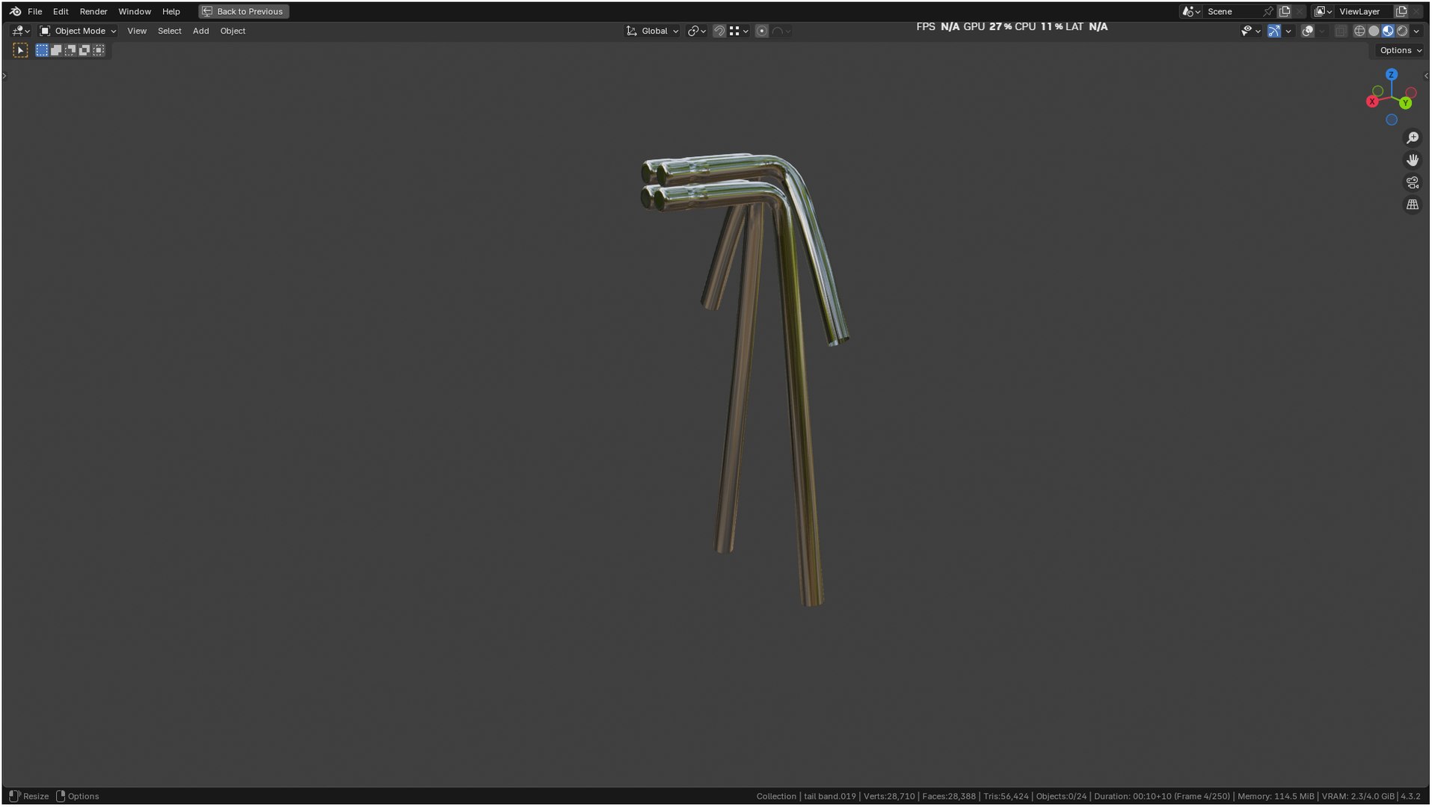This screenshot has width=1432, height=807.
Task: Open the Help menu
Action: pos(171,11)
